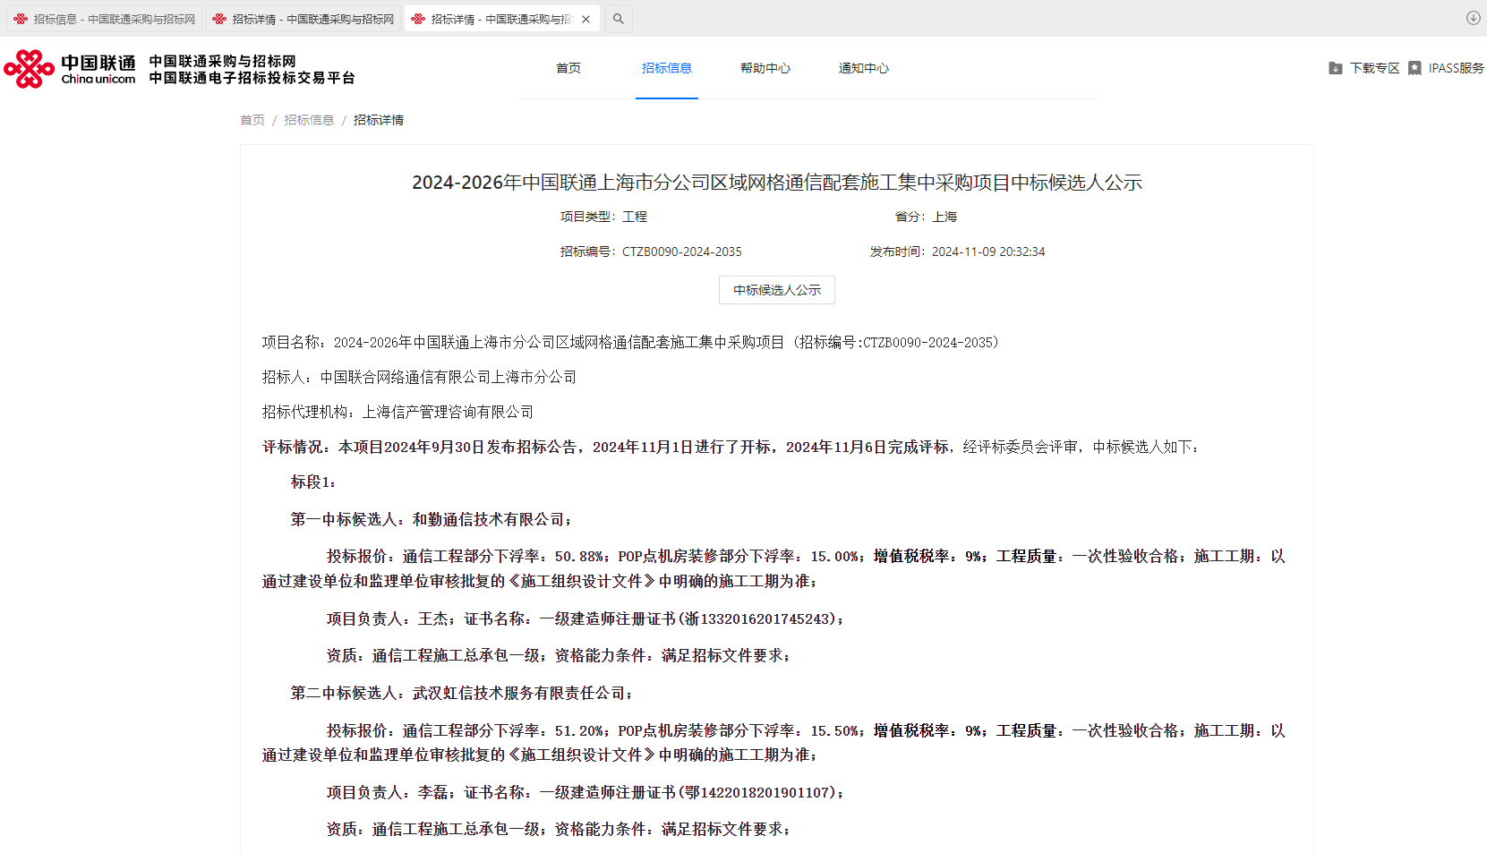This screenshot has height=853, width=1487.
Task: Switch to the inactive 招标详情 browser tab
Action: coord(303,19)
